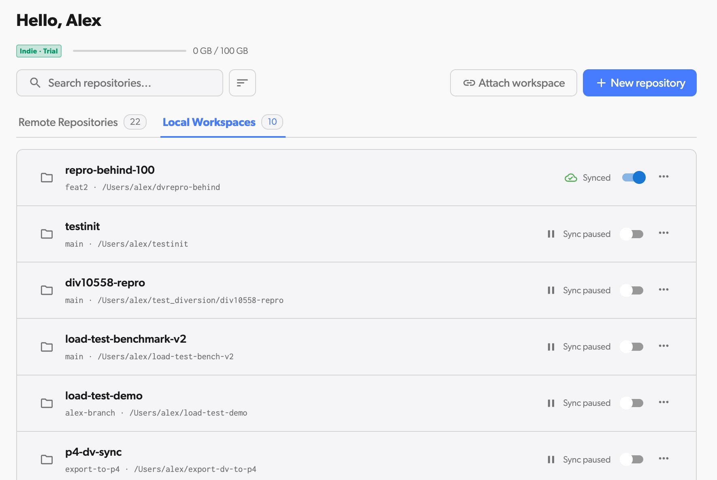Click the feat2 branch label
The image size is (717, 480).
[77, 187]
